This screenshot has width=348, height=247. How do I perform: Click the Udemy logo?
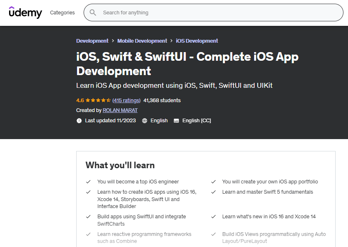click(x=26, y=13)
